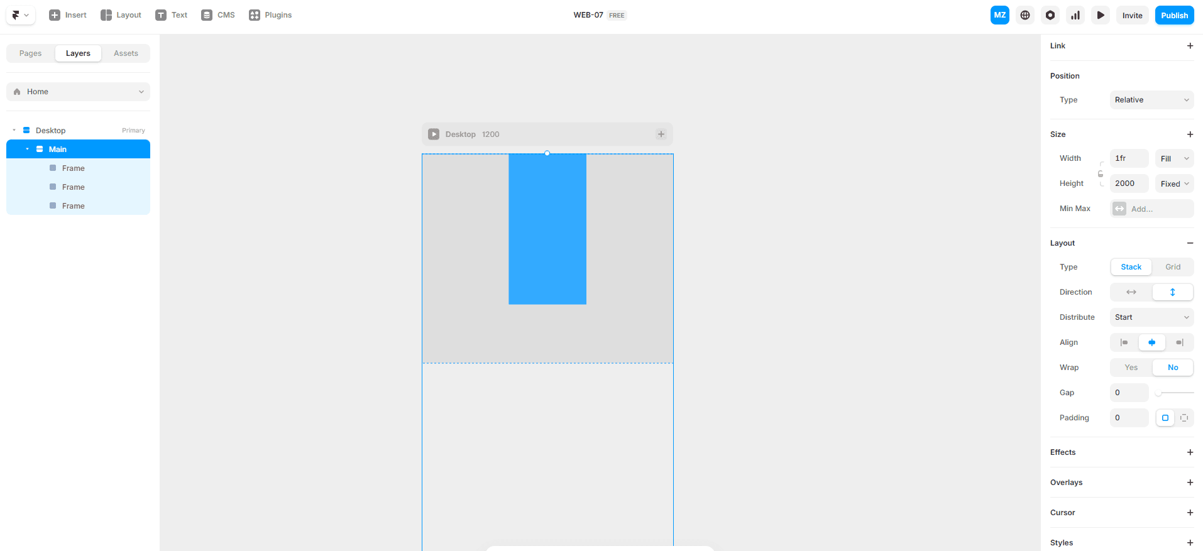Open the Distribute Start dropdown
Image resolution: width=1203 pixels, height=551 pixels.
coord(1151,317)
